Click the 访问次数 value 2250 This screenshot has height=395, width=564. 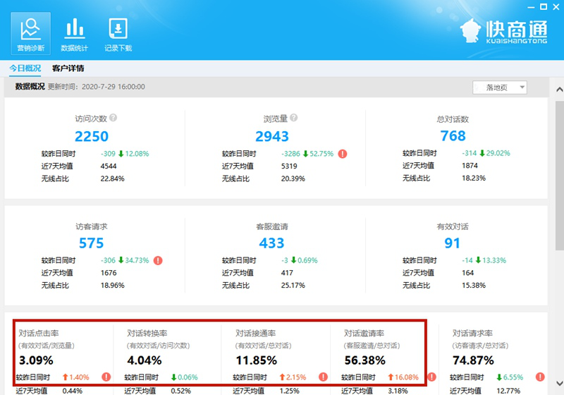92,136
